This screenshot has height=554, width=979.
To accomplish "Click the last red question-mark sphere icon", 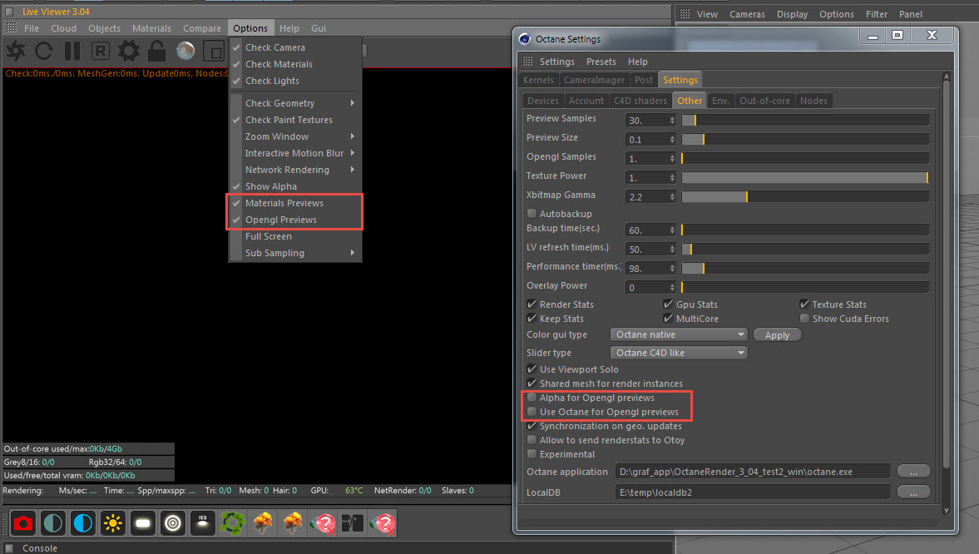I will click(x=383, y=522).
